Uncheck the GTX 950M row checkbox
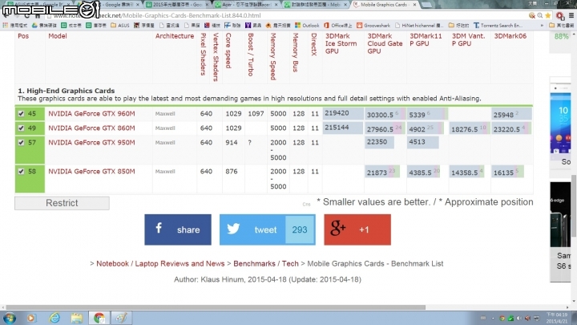The image size is (577, 325). tap(21, 143)
